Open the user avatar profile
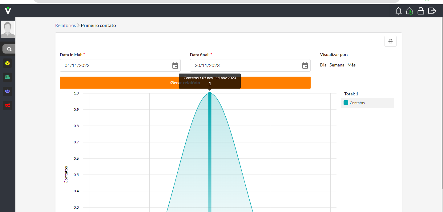 click(x=8, y=29)
